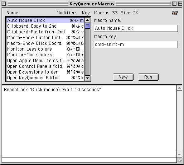
Task: Click the macro list scroll down arrow
Action: tap(87, 78)
